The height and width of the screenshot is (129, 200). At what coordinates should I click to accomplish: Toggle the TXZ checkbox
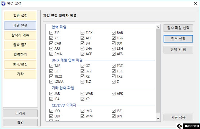pyautogui.click(x=114, y=76)
